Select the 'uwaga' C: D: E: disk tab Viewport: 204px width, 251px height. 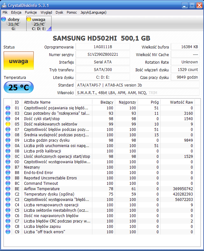click(39, 24)
